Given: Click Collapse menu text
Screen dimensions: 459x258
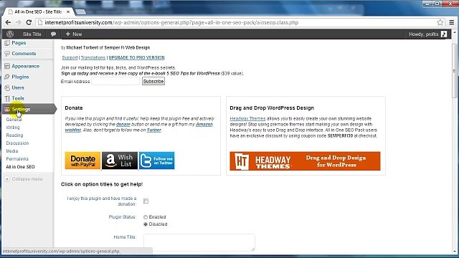Looking at the screenshot, I should [x=27, y=179].
